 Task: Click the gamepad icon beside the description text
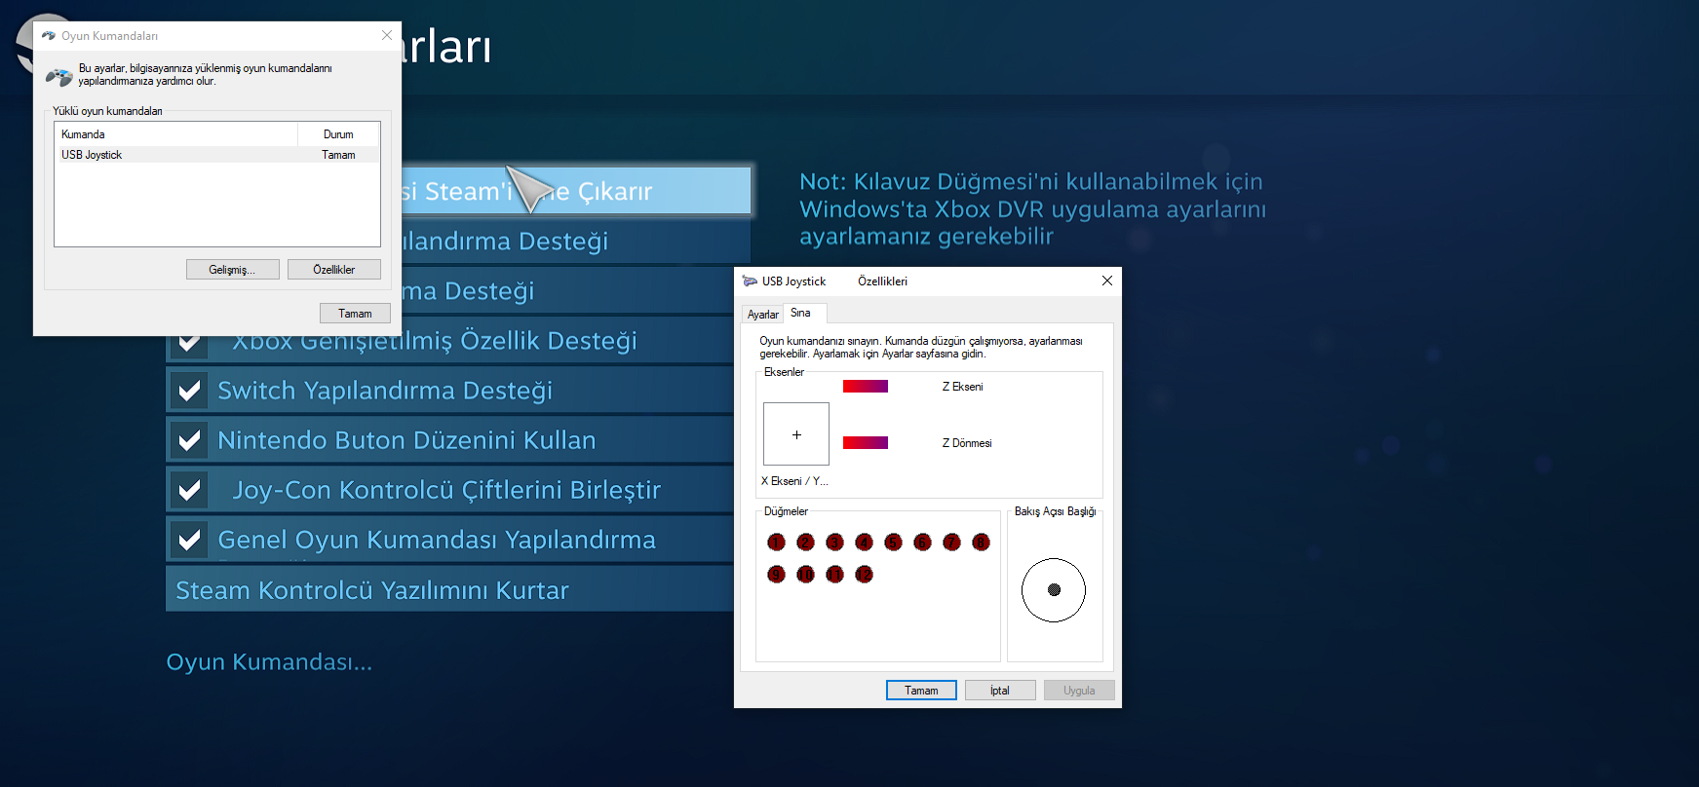click(59, 76)
